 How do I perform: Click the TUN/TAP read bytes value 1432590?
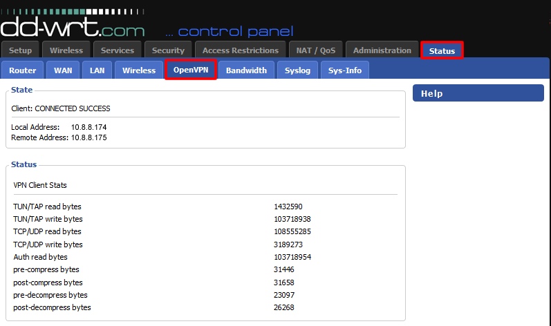[x=288, y=207]
